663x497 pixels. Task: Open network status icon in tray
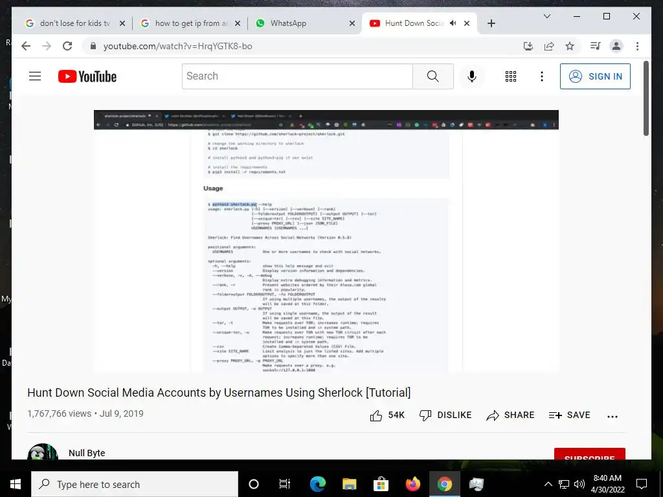[564, 484]
